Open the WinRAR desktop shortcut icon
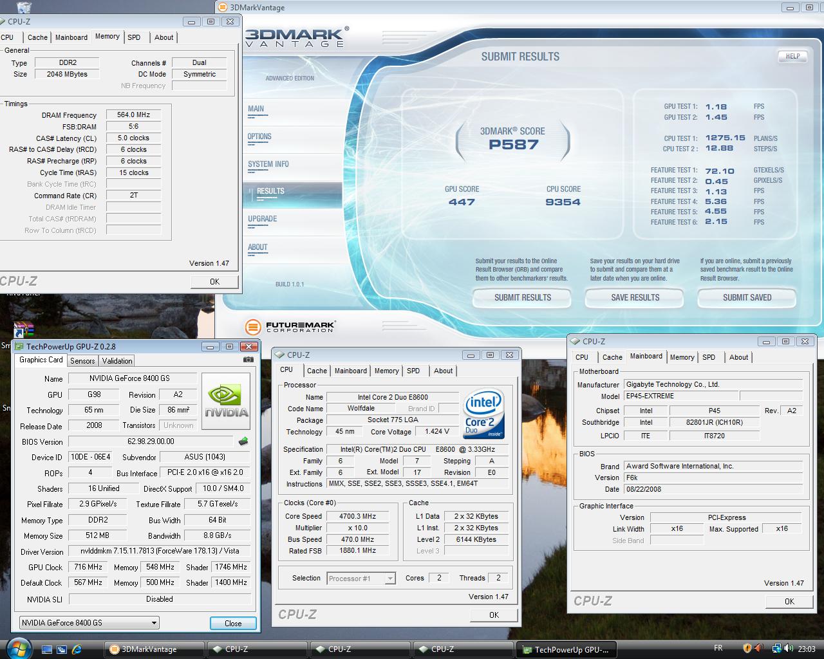 [23, 330]
